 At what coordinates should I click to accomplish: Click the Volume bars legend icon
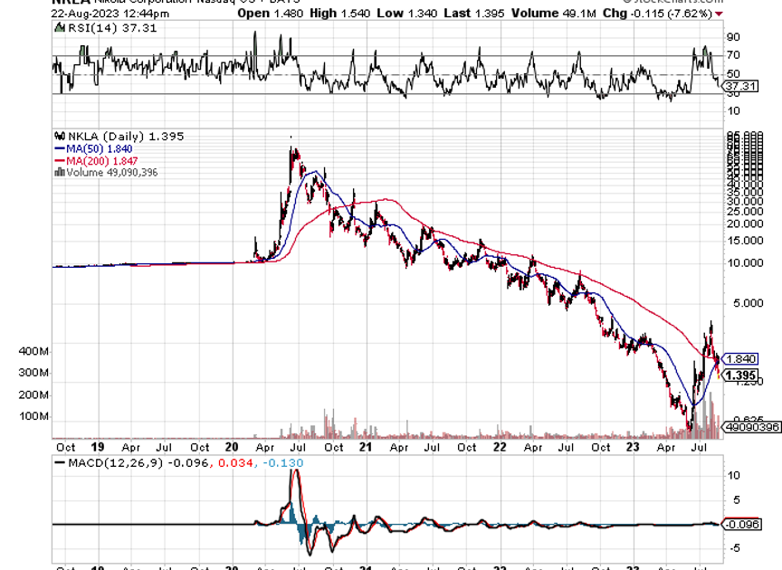click(x=60, y=172)
